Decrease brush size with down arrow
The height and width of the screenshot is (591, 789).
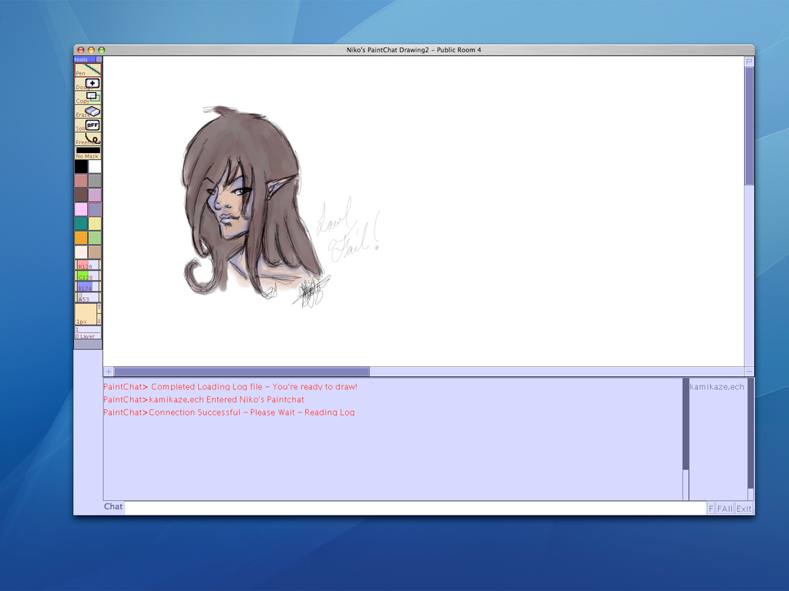99,319
